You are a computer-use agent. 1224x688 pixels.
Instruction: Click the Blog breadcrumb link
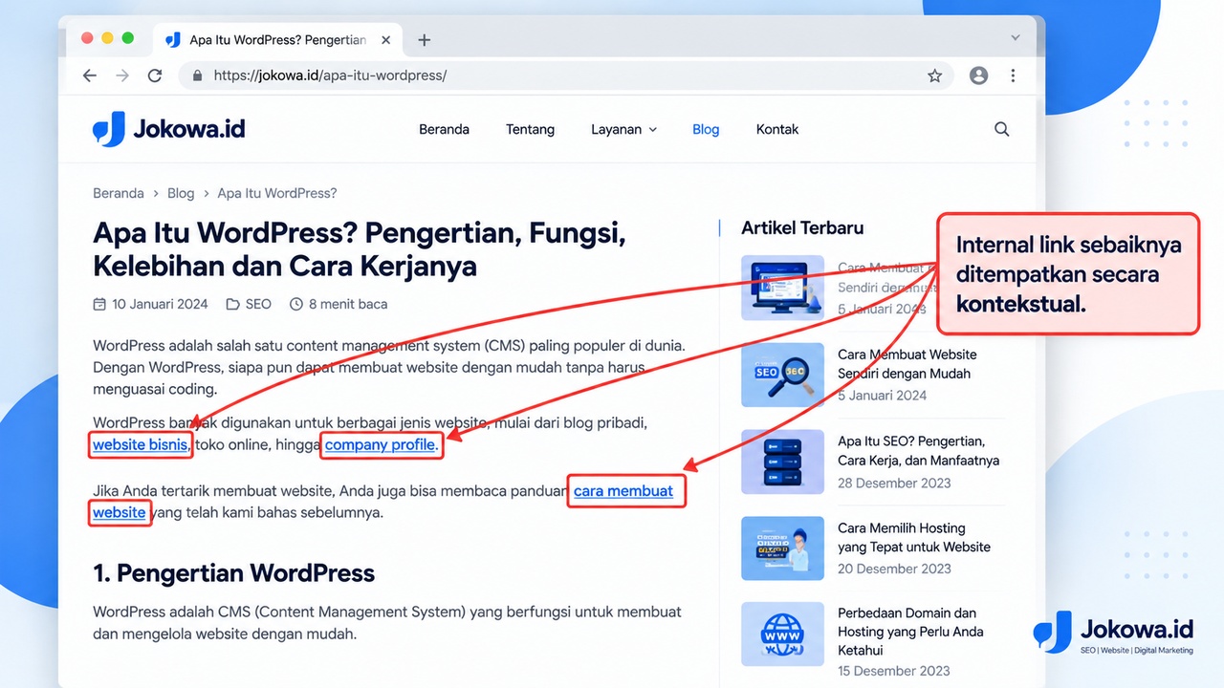click(x=181, y=193)
